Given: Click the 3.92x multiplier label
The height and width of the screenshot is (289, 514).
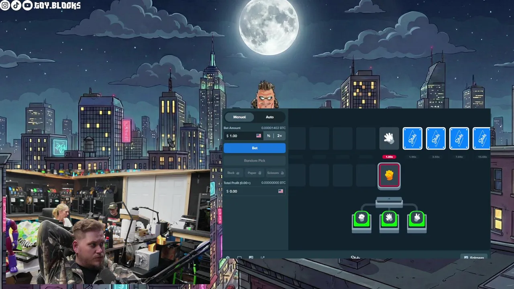Looking at the screenshot, I should (436, 157).
